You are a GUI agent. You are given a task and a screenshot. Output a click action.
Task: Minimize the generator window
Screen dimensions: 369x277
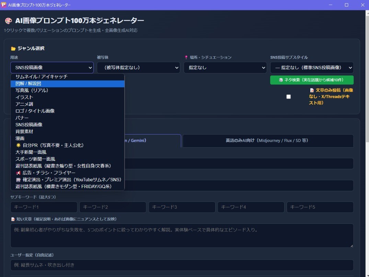tap(331, 5)
